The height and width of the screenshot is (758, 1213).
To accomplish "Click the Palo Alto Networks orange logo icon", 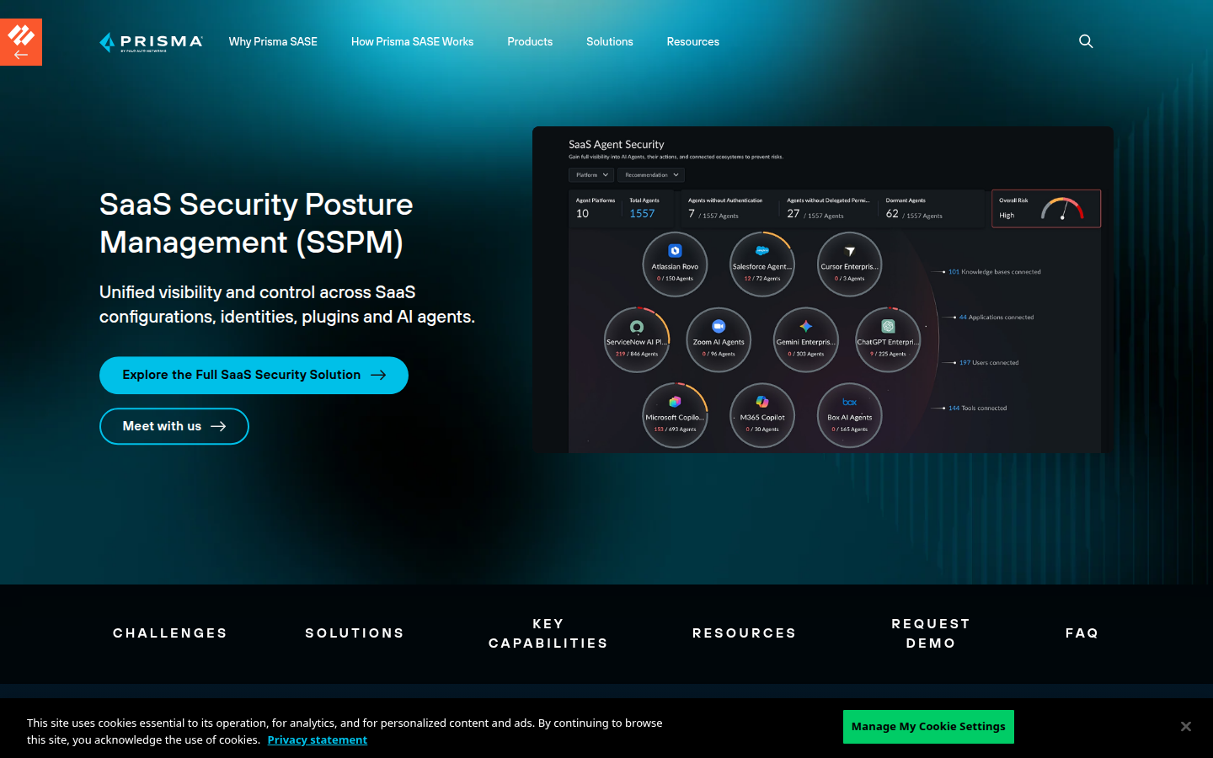I will click(x=21, y=41).
